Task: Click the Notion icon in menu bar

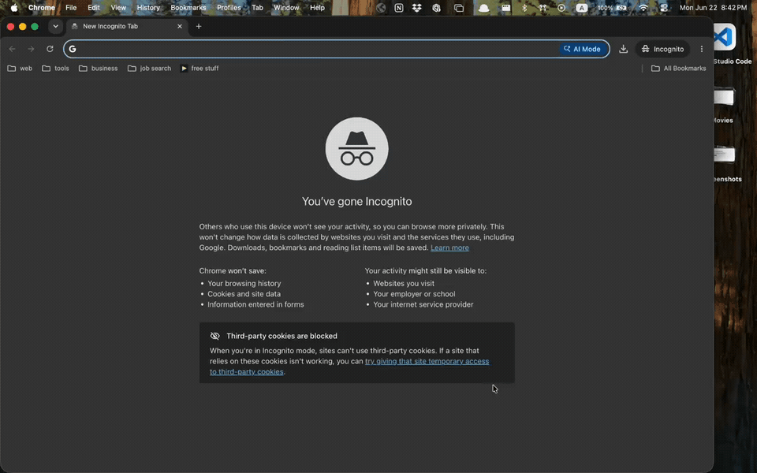Action: pos(399,8)
